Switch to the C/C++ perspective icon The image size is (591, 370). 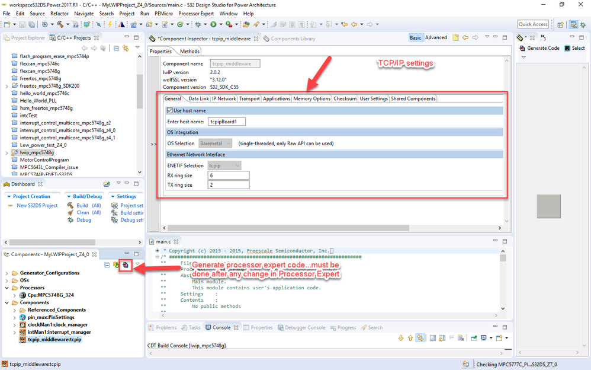tap(574, 24)
